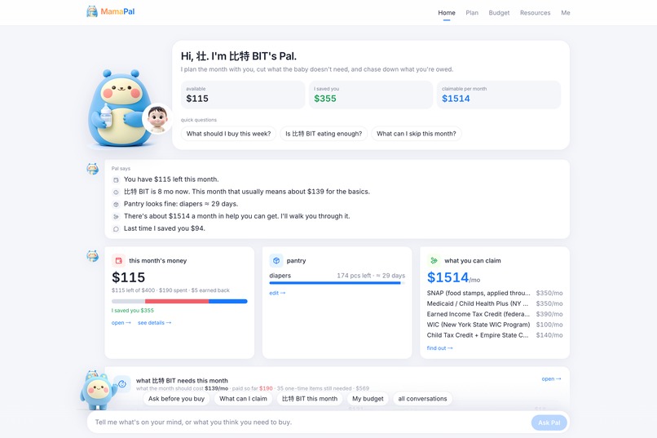657x438 pixels.
Task: Click the claimable per month $1514 card
Action: (499, 95)
